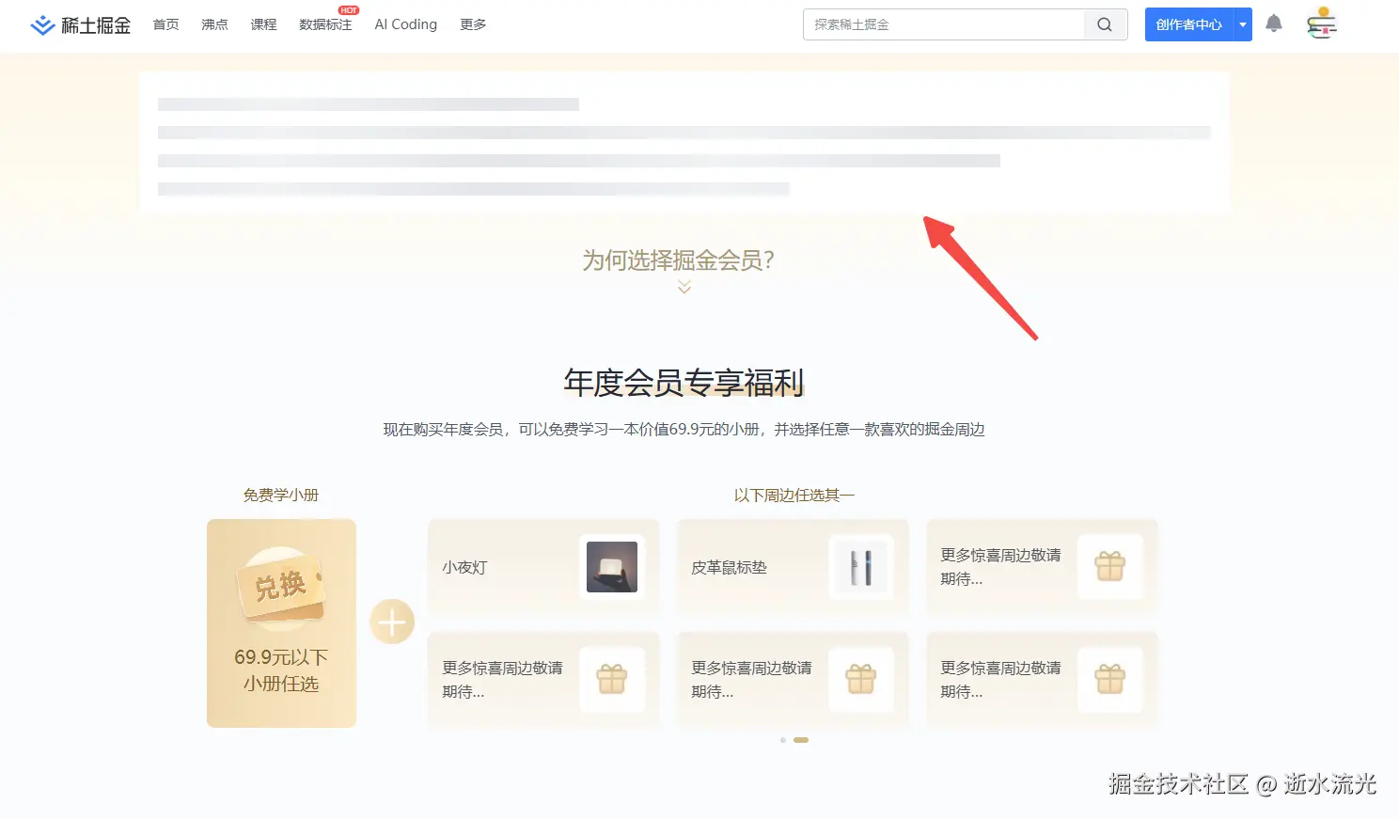
Task: Expand the 为何选择掘金会员 chevron
Action: [x=684, y=287]
